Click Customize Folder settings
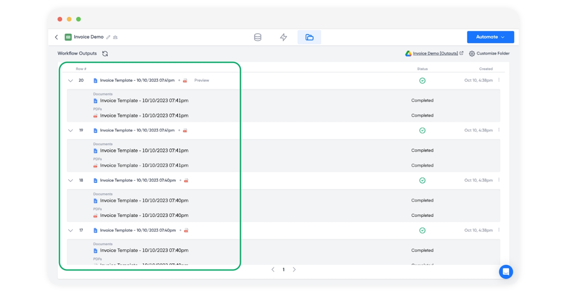The image size is (567, 294). [489, 53]
